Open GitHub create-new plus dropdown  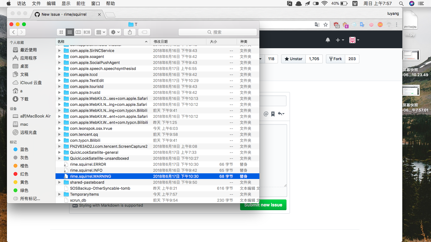point(339,40)
